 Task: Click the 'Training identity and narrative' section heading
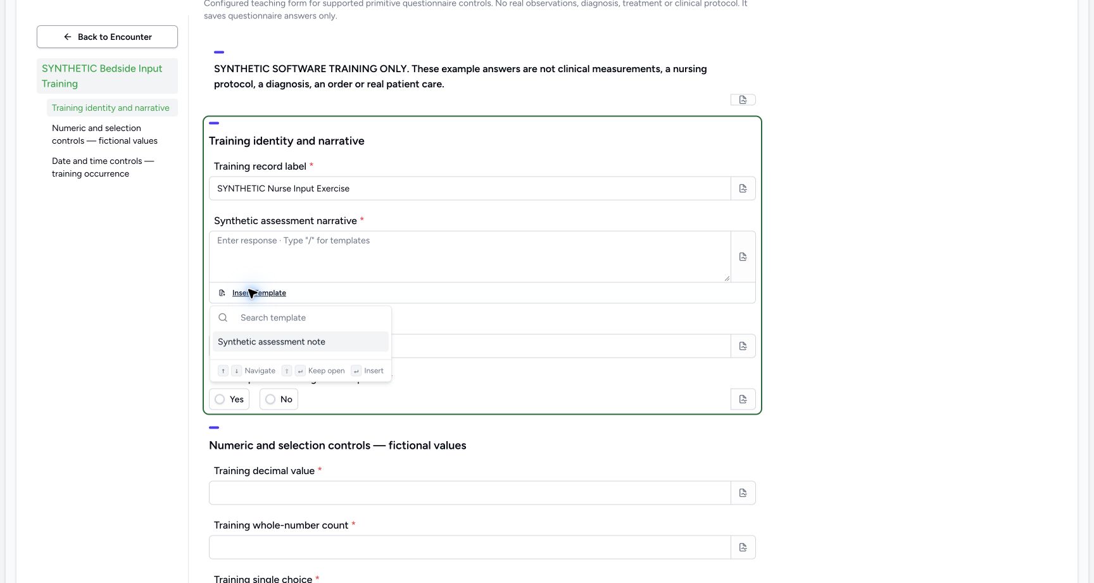tap(287, 141)
